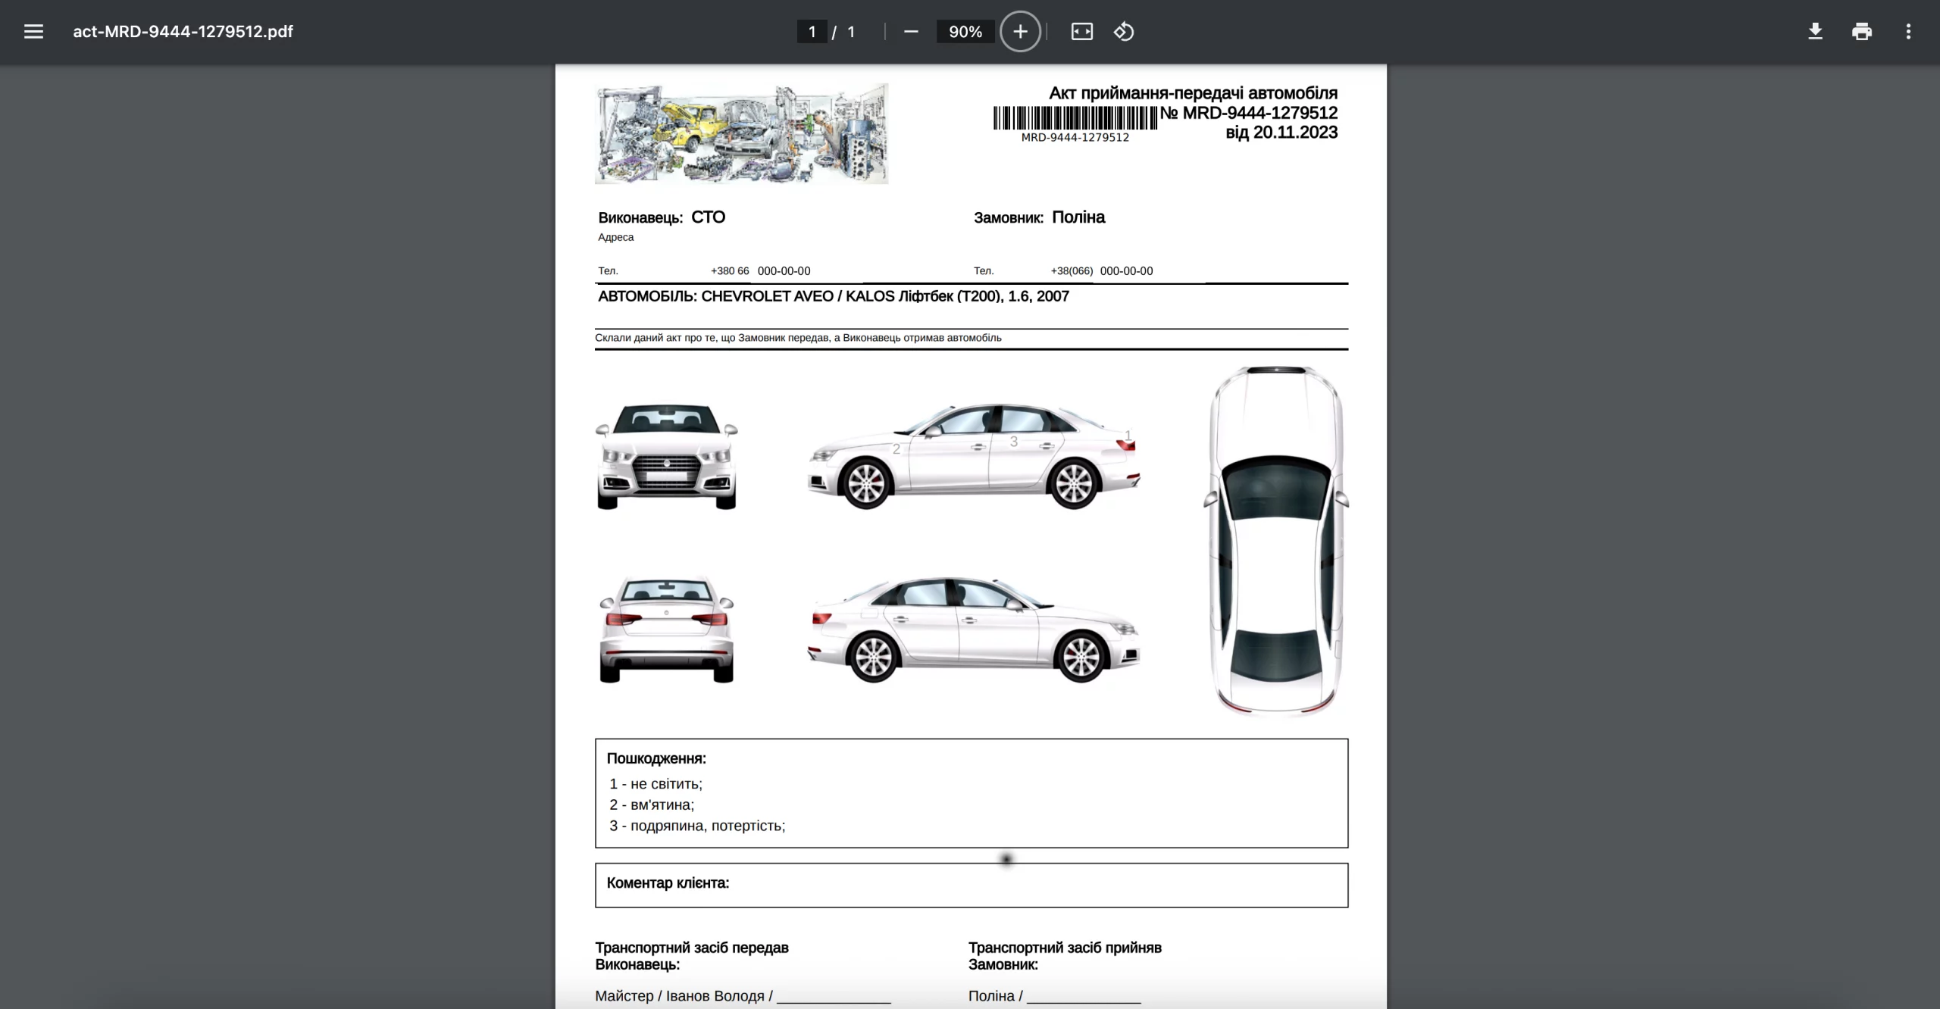Click the workshop logo image
Screen dimensions: 1940x1009
(x=741, y=133)
